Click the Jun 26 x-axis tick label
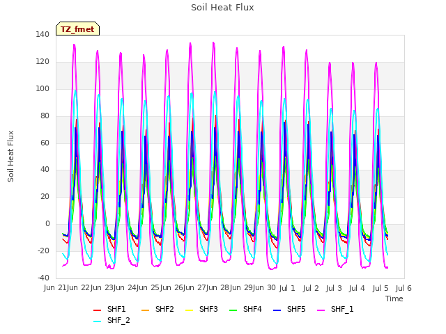446x334 pixels. (x=171, y=288)
